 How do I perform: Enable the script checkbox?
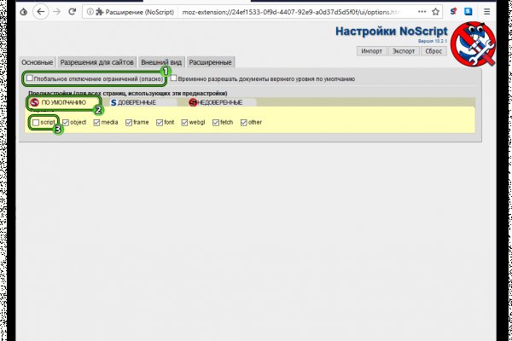pos(35,123)
